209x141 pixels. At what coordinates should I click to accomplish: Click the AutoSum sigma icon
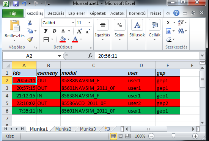tap(168, 22)
